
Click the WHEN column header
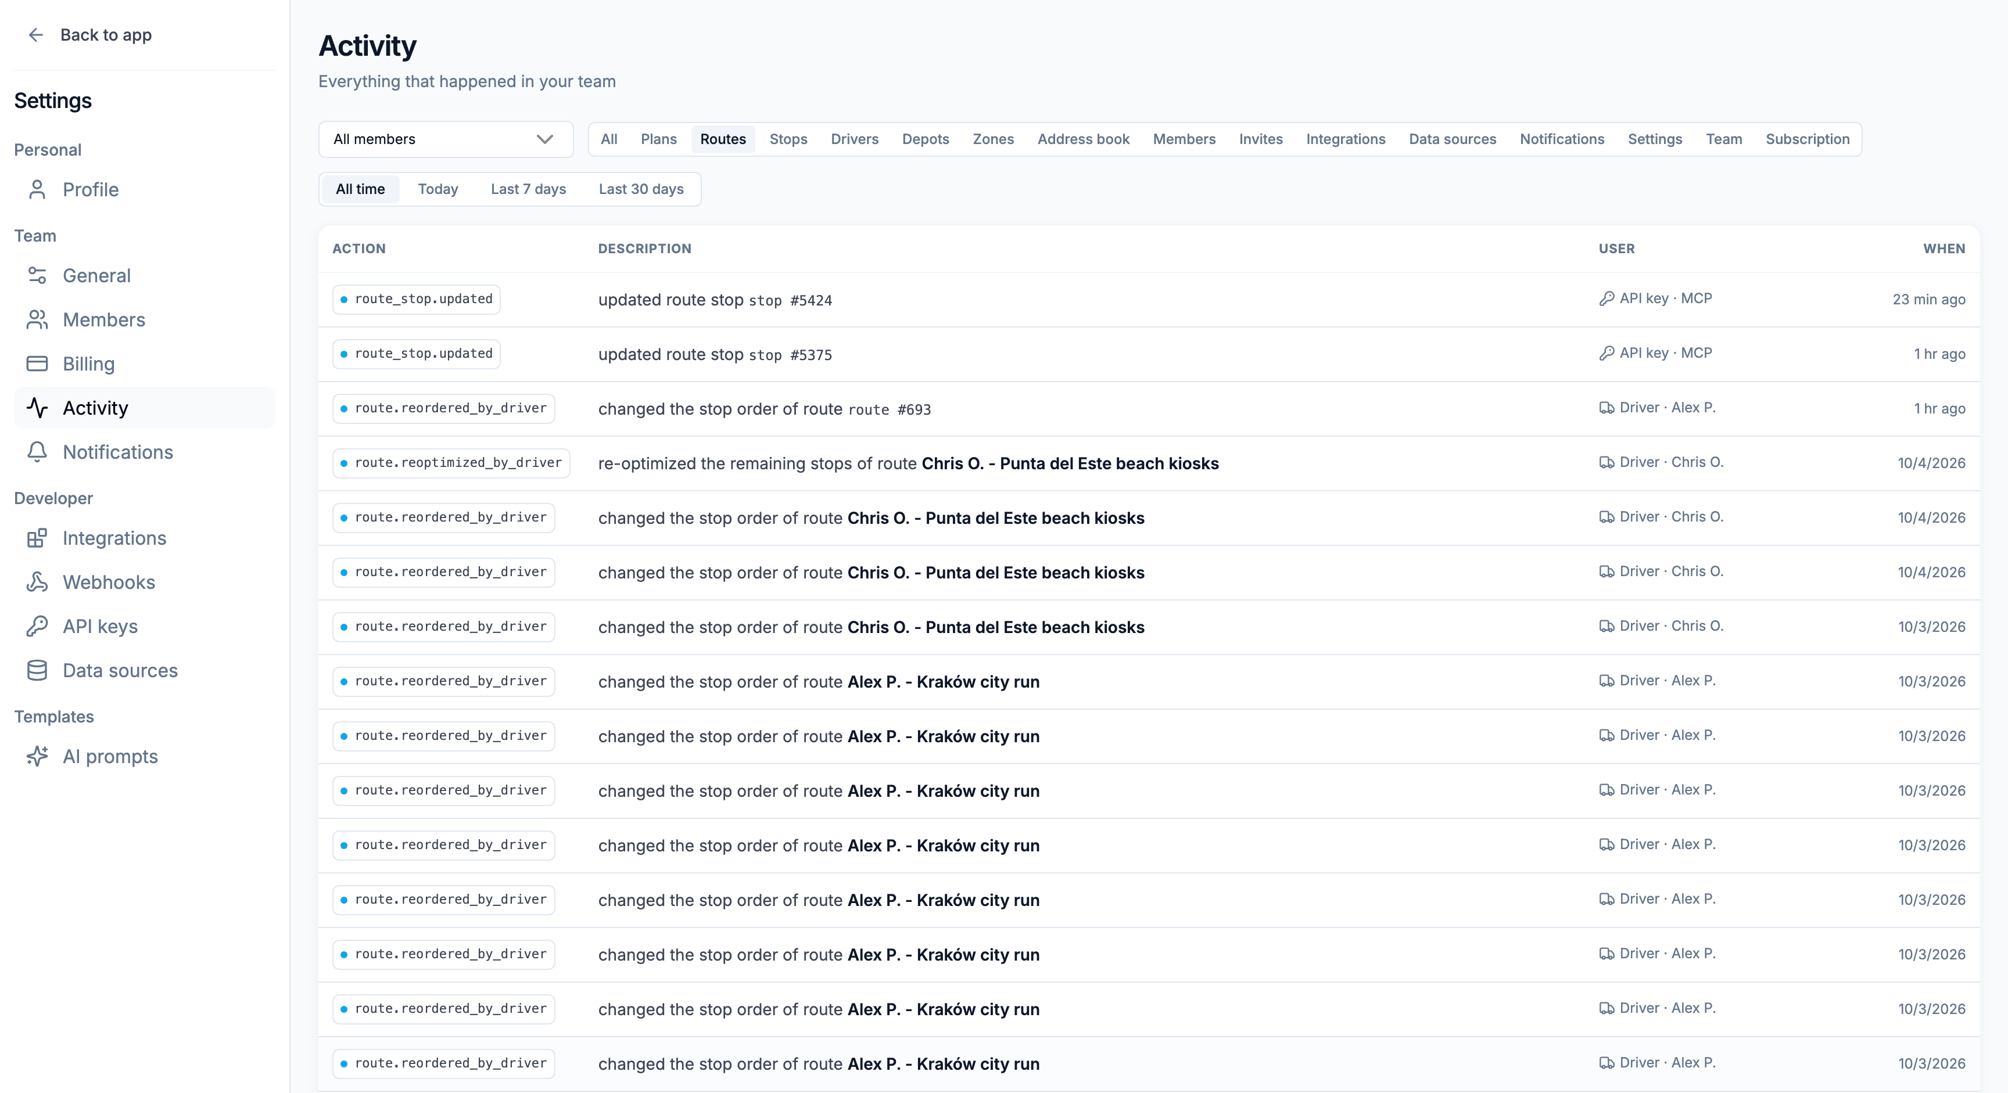1944,249
